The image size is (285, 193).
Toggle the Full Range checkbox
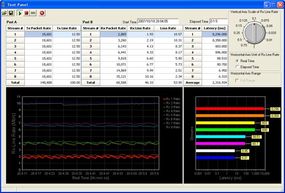(x=237, y=80)
